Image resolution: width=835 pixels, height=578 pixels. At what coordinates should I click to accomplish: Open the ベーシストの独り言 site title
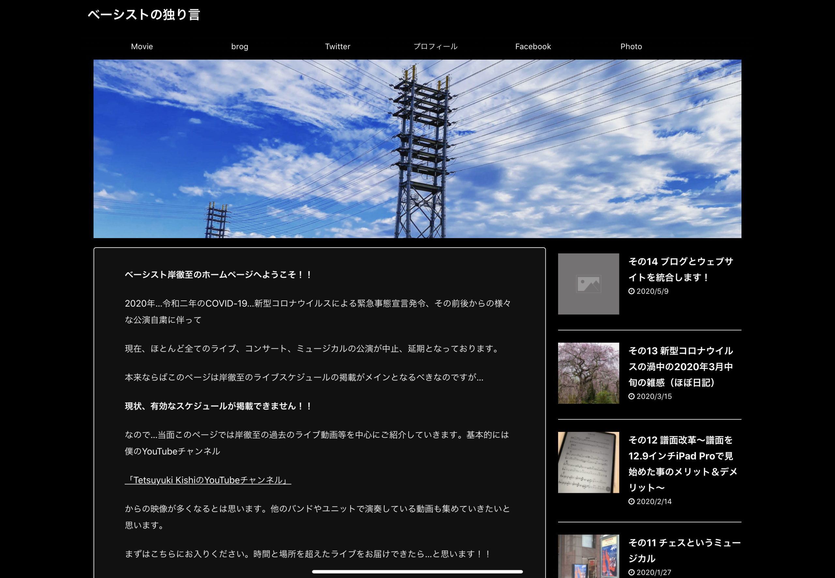(x=144, y=14)
